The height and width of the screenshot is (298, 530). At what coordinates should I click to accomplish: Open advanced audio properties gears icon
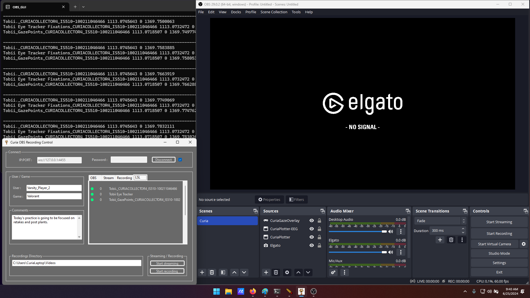tap(333, 272)
